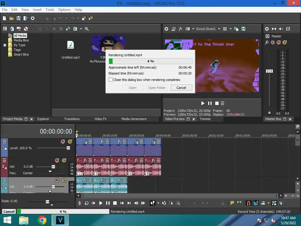Mute audio track 2
Image resolution: width=301 pixels, height=226 pixels.
[57, 160]
